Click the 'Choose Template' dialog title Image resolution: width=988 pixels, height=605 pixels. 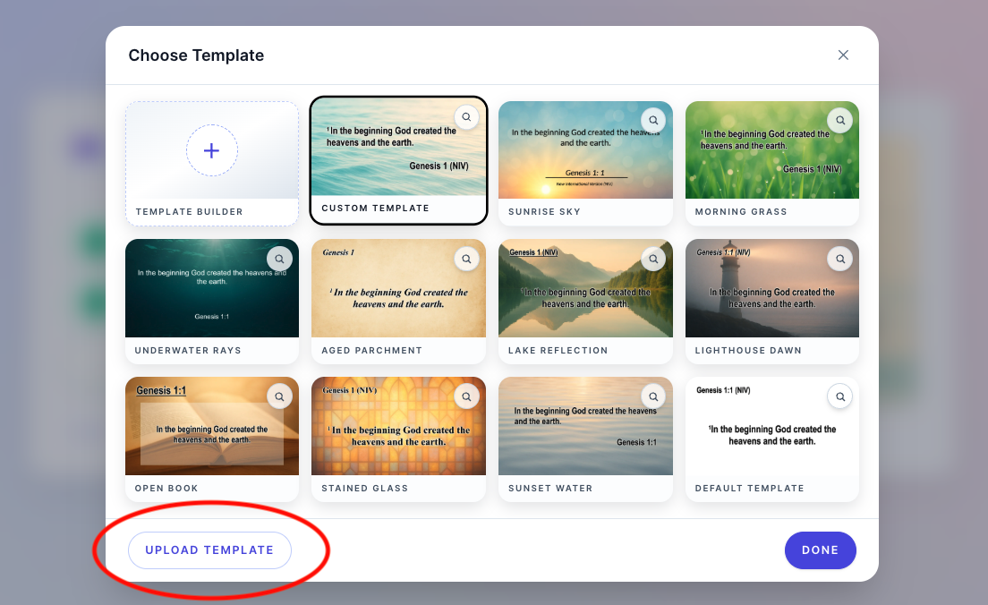196,55
